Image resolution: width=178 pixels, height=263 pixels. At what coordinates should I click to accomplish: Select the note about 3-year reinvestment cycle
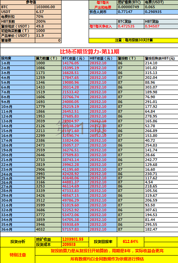(x=107, y=251)
